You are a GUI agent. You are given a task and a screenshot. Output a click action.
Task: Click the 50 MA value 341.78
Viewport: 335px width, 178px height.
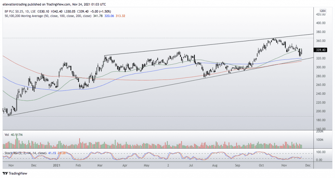(98, 16)
